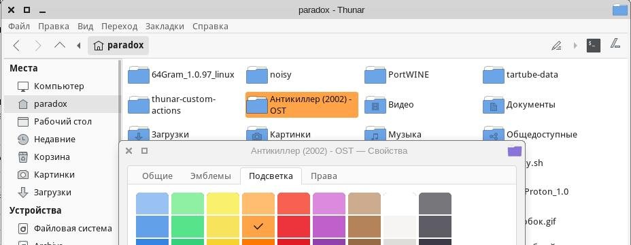Click the paradox home path button

point(118,45)
